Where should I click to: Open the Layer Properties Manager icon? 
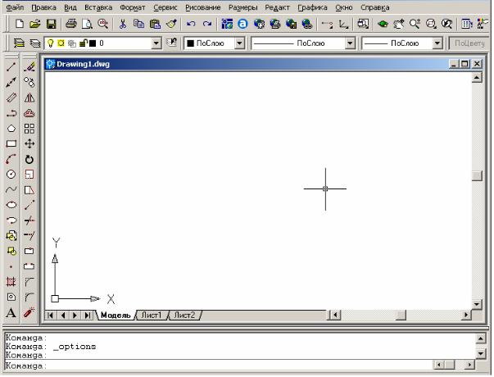[19, 43]
